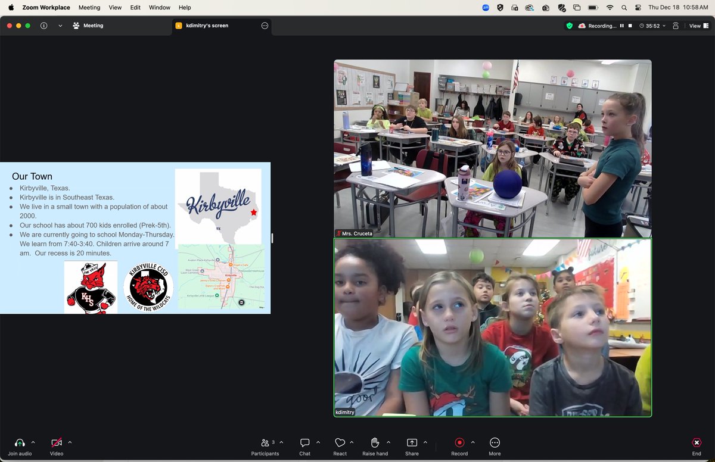Image resolution: width=715 pixels, height=462 pixels.
Task: Click the shared Our Town slide
Action: click(135, 238)
